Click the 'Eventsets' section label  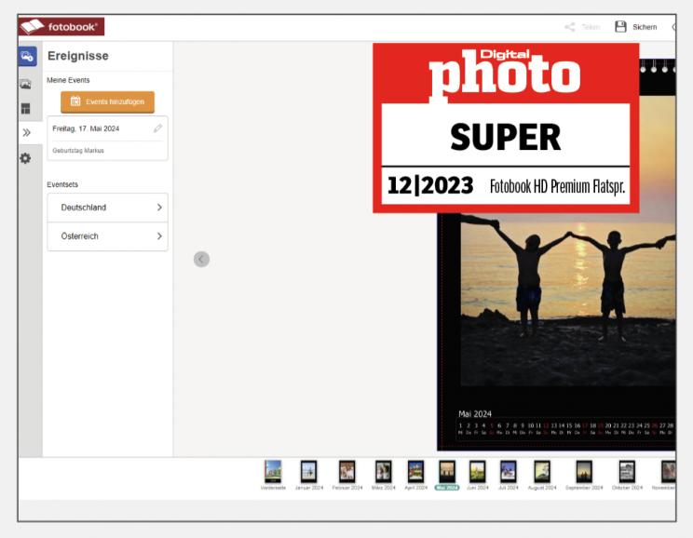tap(62, 184)
